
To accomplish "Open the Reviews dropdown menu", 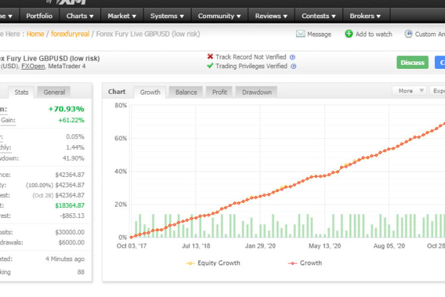I will (x=271, y=16).
